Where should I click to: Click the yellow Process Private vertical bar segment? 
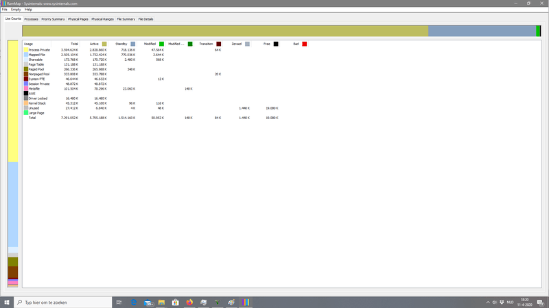point(13,101)
